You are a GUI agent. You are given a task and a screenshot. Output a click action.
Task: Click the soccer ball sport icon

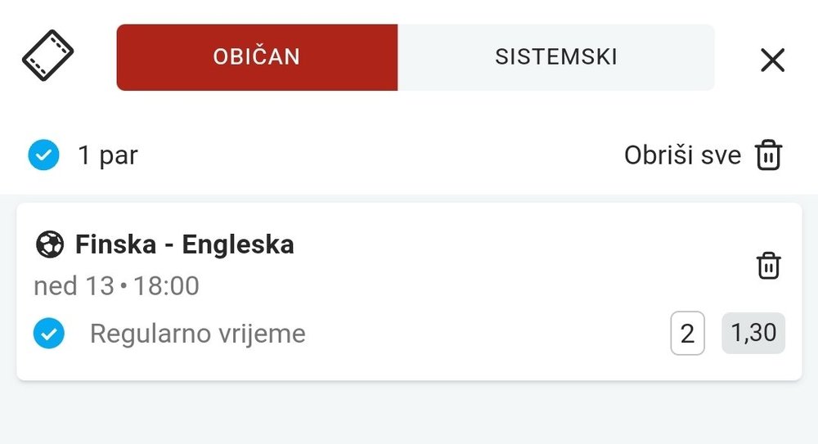[x=50, y=244]
